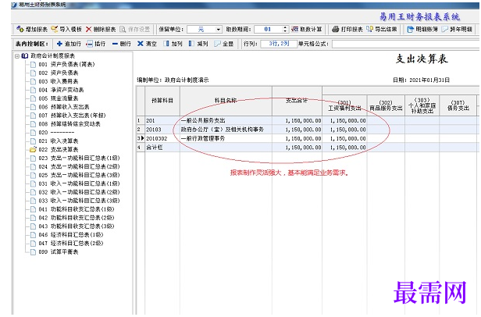This screenshot has height=317, width=481.
Task: Open report 042 功能科目收支汇总表(2级)
Action: pyautogui.click(x=76, y=218)
